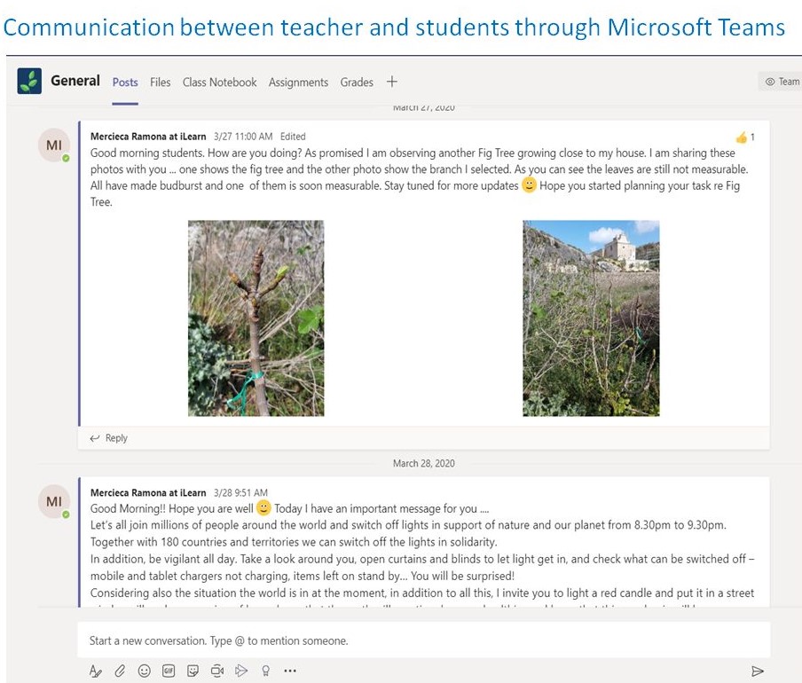Click the GIF icon in compose toolbar
The image size is (802, 683).
click(x=169, y=671)
